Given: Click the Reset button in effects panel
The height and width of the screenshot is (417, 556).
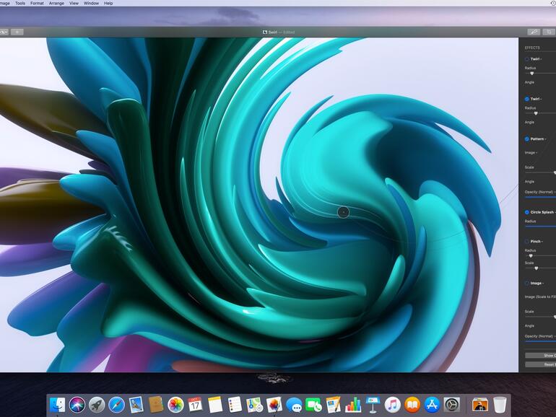Looking at the screenshot, I should pyautogui.click(x=540, y=364).
